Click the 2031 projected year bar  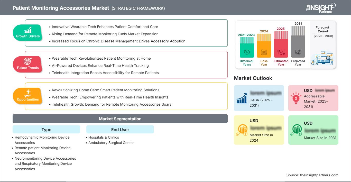point(298,42)
